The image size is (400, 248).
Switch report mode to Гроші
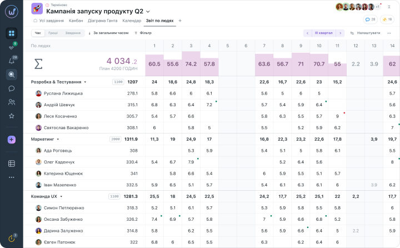click(53, 33)
